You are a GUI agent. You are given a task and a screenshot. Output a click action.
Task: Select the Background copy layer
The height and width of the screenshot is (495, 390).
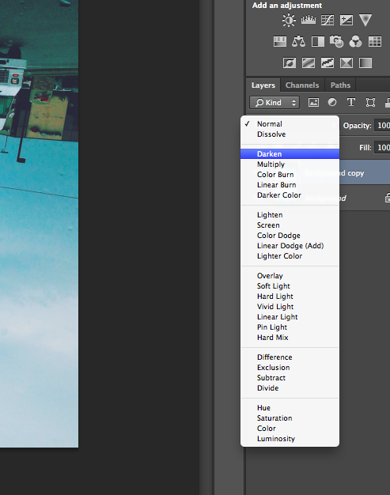click(x=365, y=173)
